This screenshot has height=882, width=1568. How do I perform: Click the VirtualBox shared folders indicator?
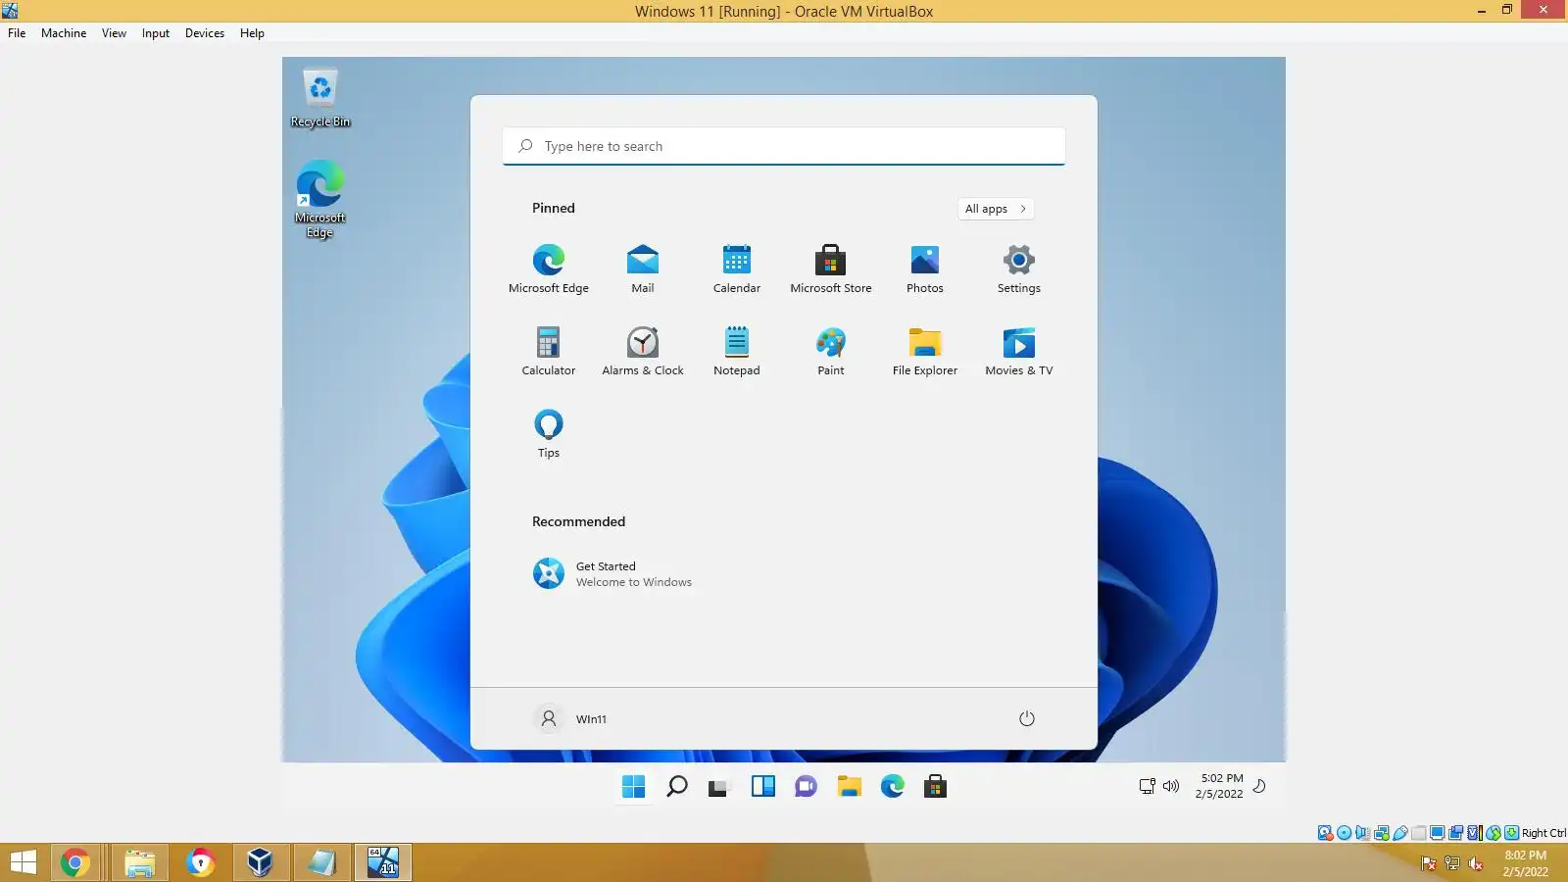1419,833
